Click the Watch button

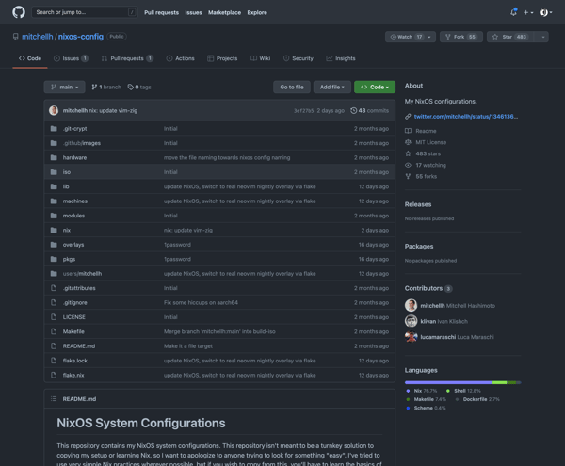(405, 37)
